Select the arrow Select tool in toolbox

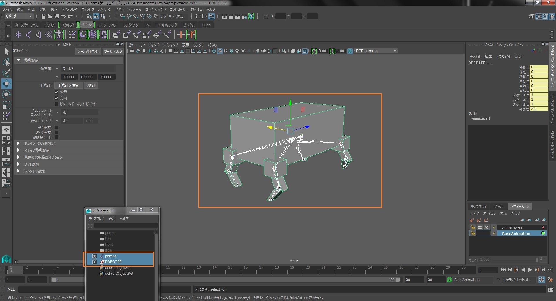6,52
